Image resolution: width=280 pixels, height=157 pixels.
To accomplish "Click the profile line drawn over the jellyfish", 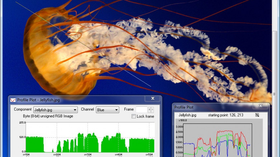I will click(83, 44).
